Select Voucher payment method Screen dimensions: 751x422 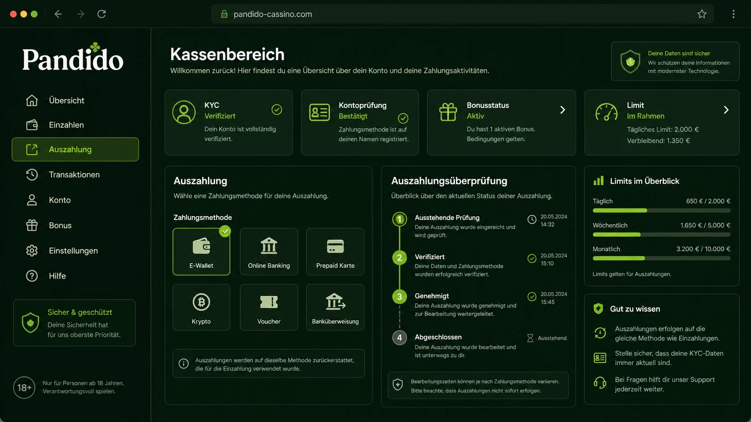tap(269, 308)
